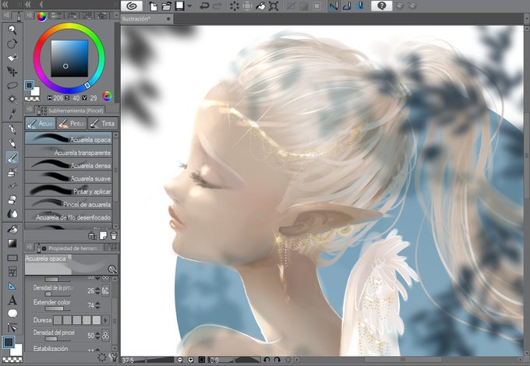Open Clip Studio help question mark
530x366 pixels.
(x=381, y=6)
